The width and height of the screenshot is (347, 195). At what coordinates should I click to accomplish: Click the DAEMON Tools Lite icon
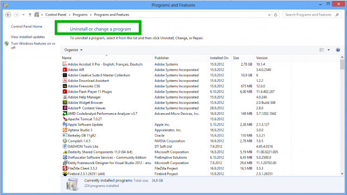65,146
